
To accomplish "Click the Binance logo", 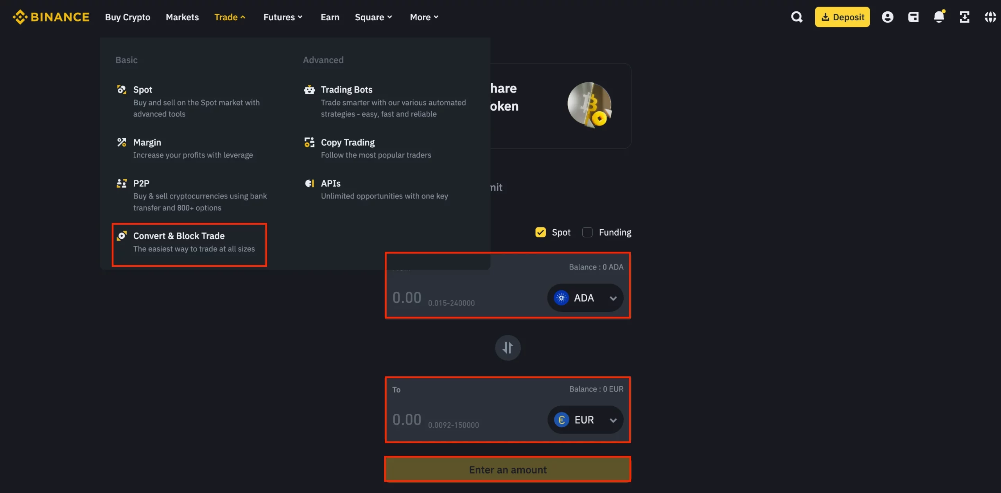I will pyautogui.click(x=51, y=17).
